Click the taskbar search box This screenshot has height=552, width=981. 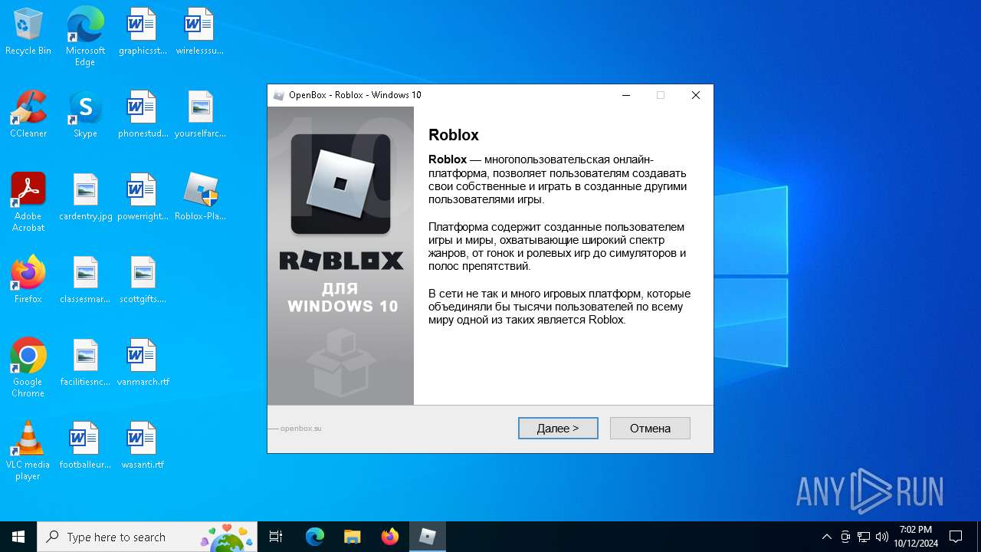(x=147, y=537)
